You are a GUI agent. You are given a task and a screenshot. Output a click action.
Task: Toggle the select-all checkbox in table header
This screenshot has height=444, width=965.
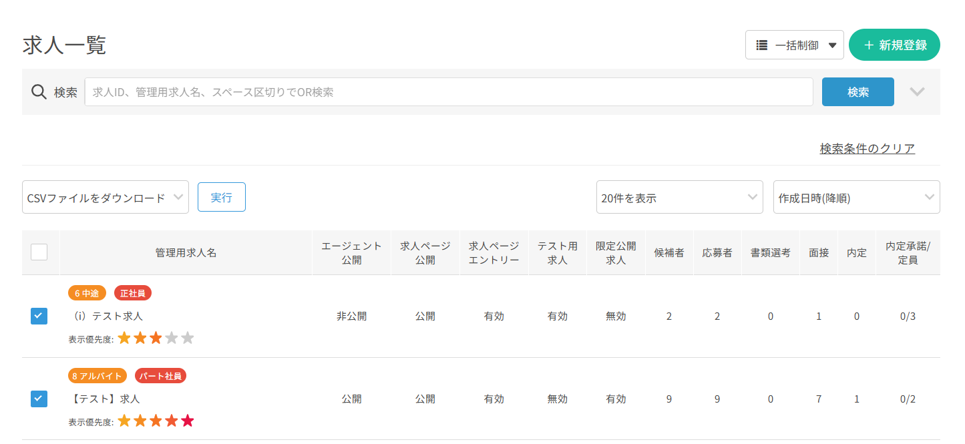click(x=39, y=252)
